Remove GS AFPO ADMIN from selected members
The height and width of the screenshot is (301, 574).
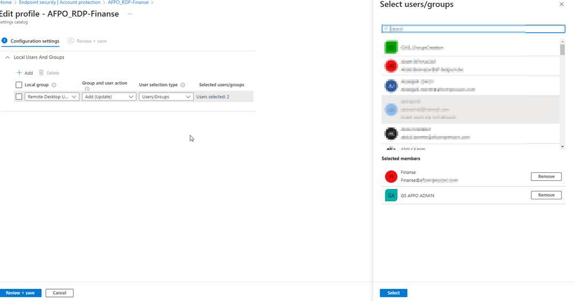[x=546, y=195]
